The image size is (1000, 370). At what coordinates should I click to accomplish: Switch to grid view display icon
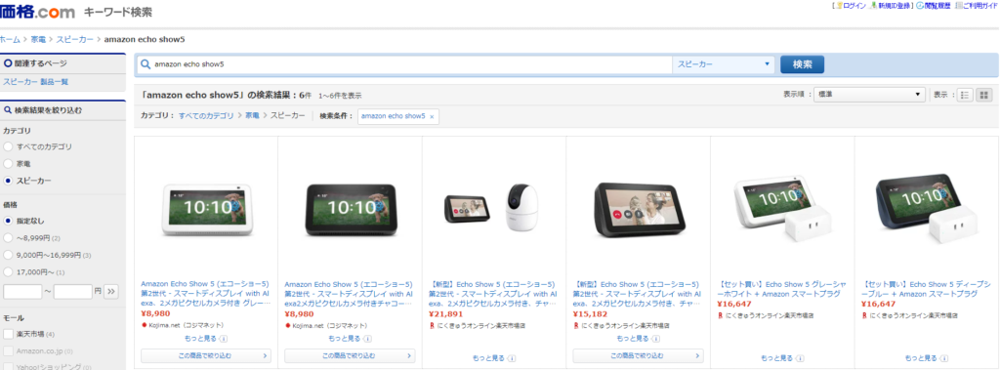pos(984,95)
